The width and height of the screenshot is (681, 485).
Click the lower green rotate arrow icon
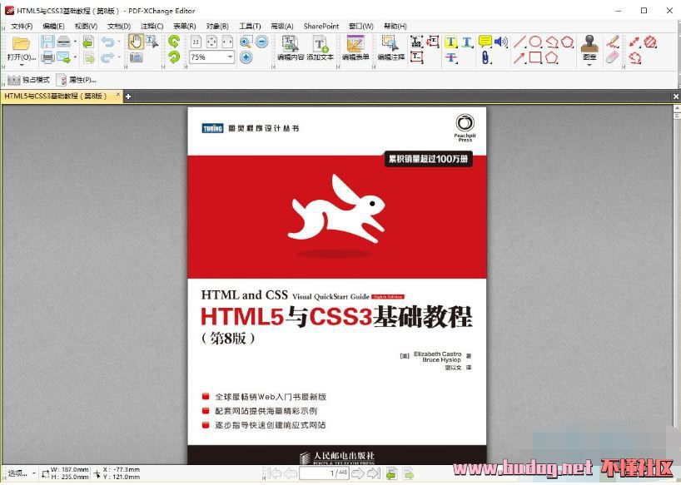pyautogui.click(x=174, y=57)
